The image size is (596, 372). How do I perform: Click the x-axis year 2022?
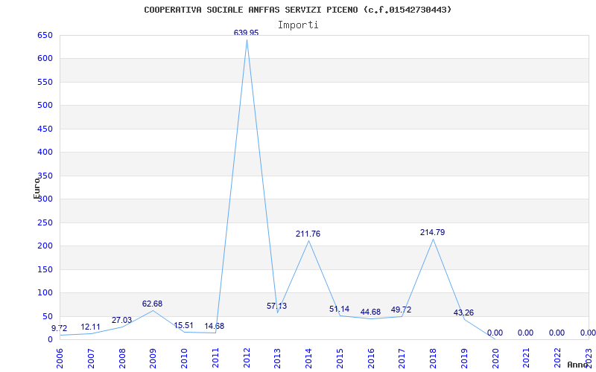pos(557,358)
